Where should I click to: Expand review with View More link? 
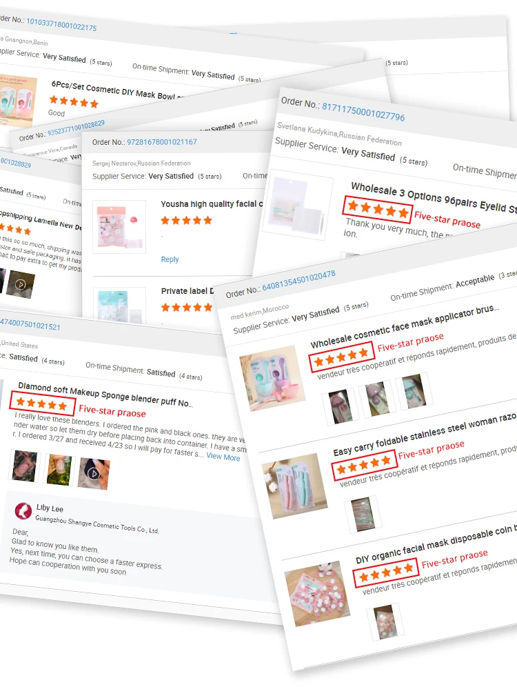click(x=223, y=457)
